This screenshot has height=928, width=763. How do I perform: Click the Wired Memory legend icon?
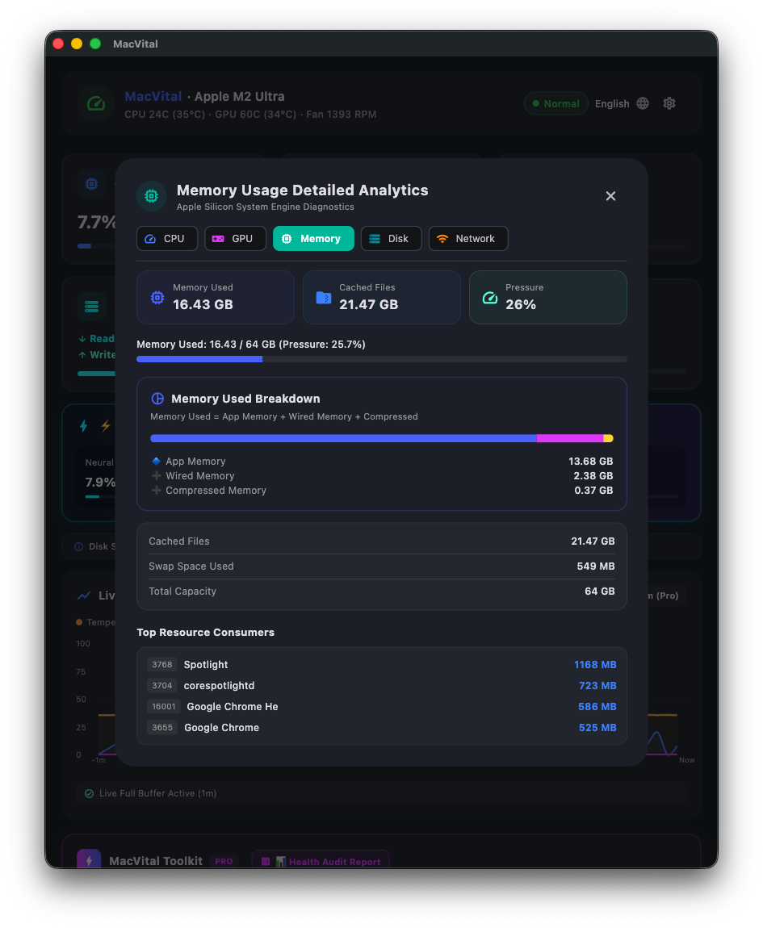(157, 475)
